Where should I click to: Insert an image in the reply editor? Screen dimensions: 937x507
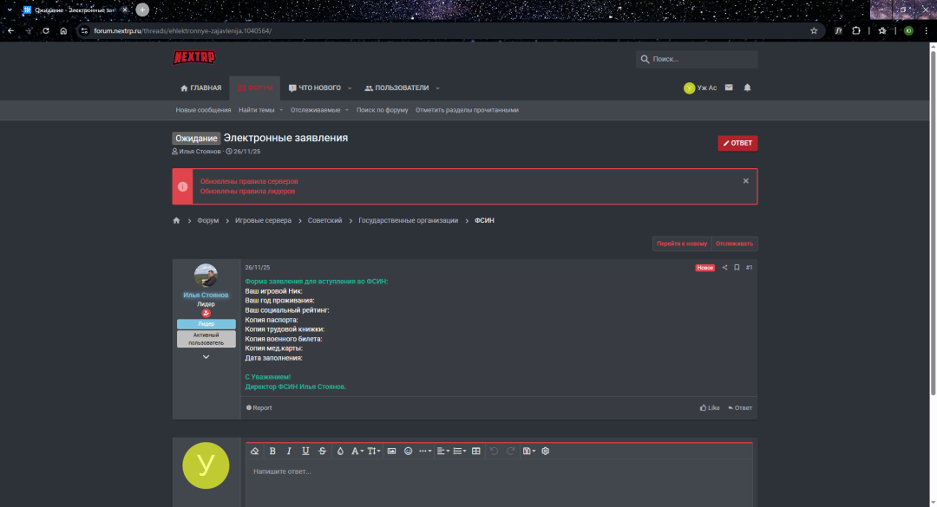(391, 452)
